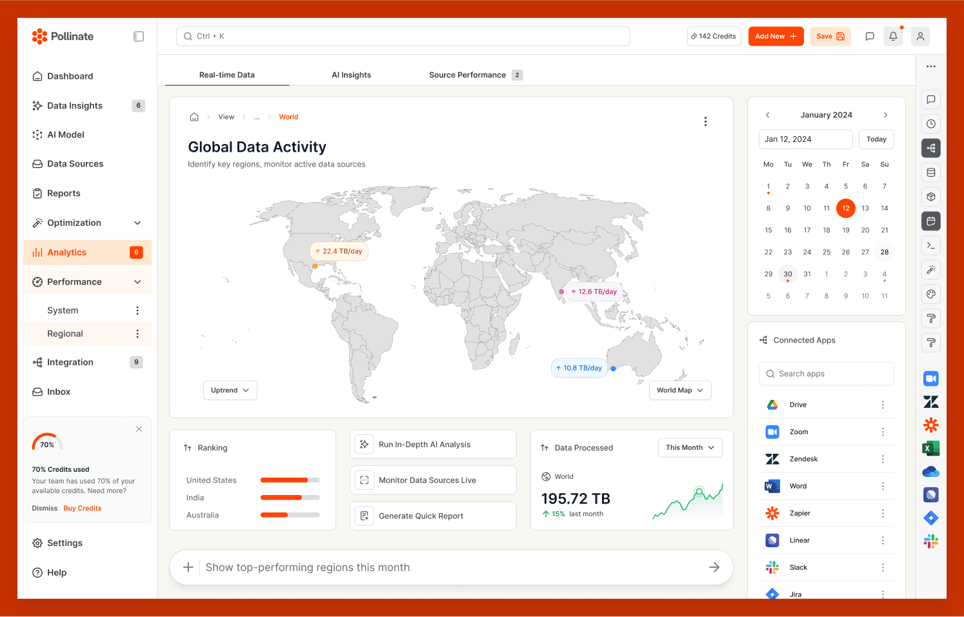Open the three-dot menu on Global Data Activity

coord(705,121)
